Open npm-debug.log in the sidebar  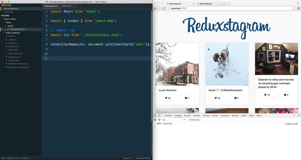pyautogui.click(x=15, y=54)
